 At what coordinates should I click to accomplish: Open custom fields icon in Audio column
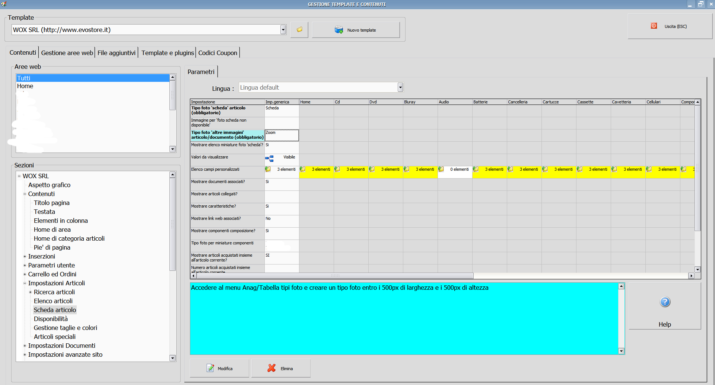441,170
